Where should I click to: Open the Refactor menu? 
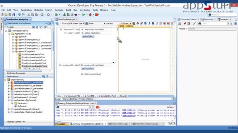click(39, 10)
